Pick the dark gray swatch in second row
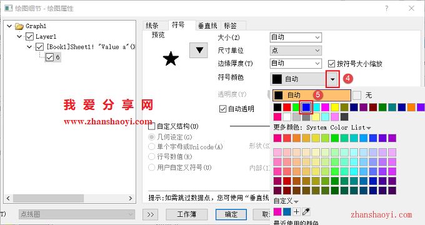The height and width of the screenshot is (225, 425). [344, 117]
